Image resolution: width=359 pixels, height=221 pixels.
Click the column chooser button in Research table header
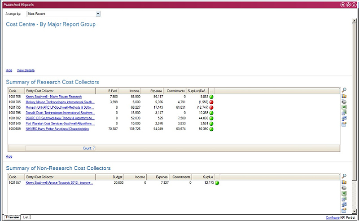point(212,90)
